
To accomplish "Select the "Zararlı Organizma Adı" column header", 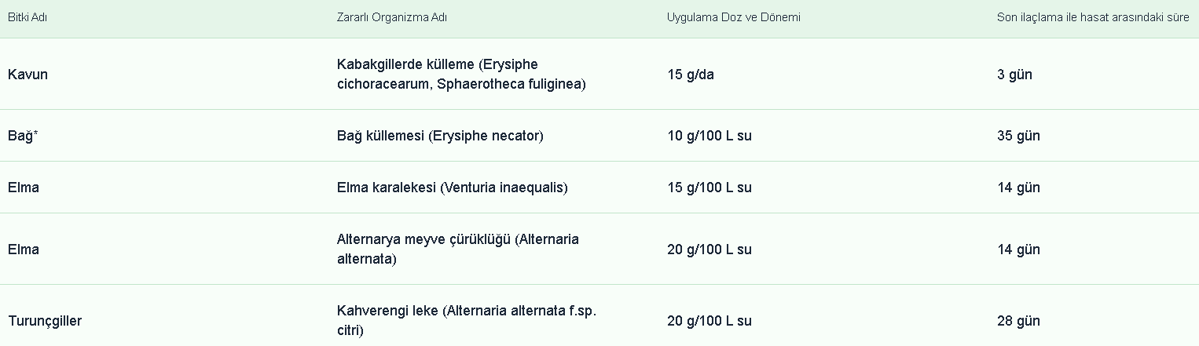I will pyautogui.click(x=392, y=17).
